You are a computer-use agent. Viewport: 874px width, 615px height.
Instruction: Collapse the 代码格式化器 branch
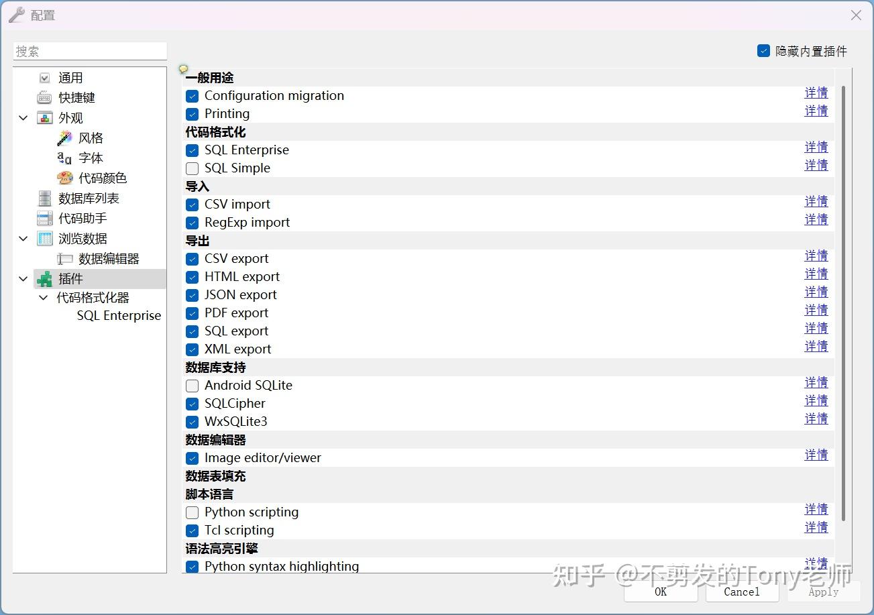(x=43, y=297)
